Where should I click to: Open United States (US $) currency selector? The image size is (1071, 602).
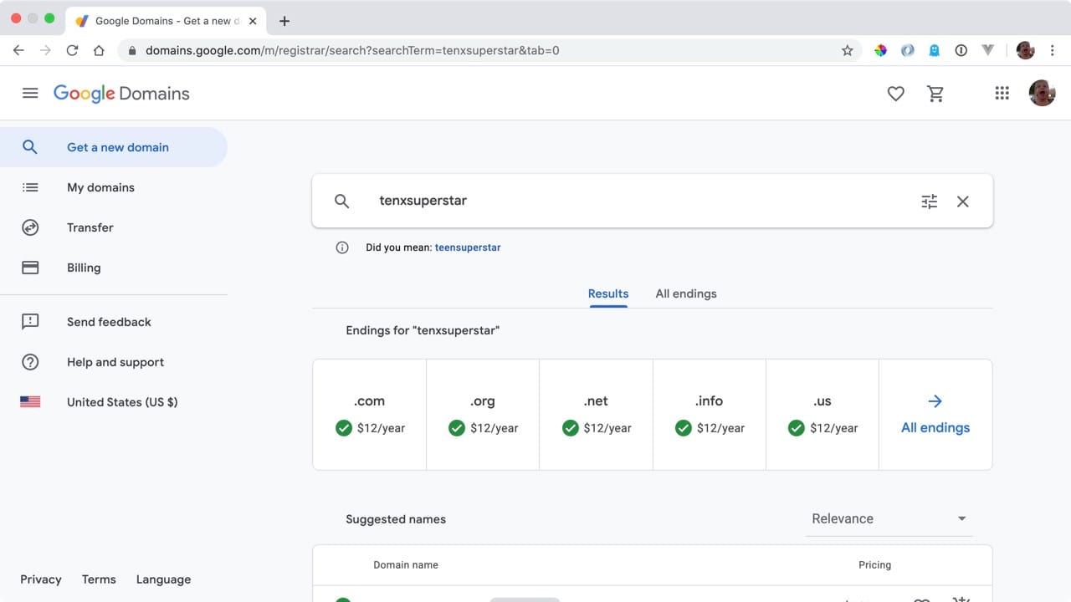[122, 402]
